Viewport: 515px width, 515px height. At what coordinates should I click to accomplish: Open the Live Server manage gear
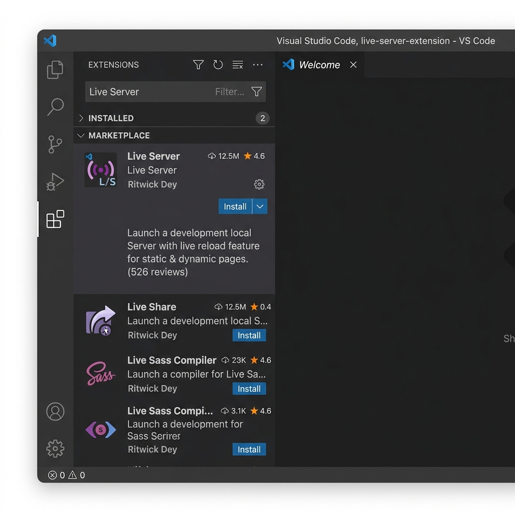pyautogui.click(x=259, y=184)
